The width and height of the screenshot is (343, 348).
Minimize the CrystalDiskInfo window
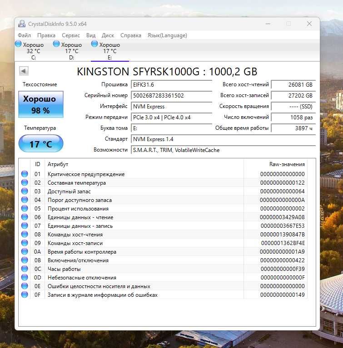pos(268,24)
